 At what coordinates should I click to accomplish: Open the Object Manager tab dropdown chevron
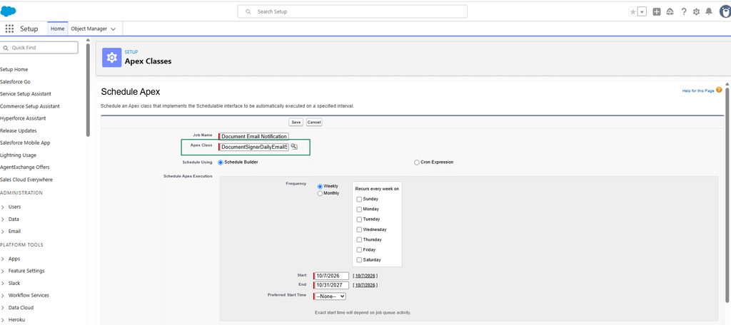tap(113, 29)
